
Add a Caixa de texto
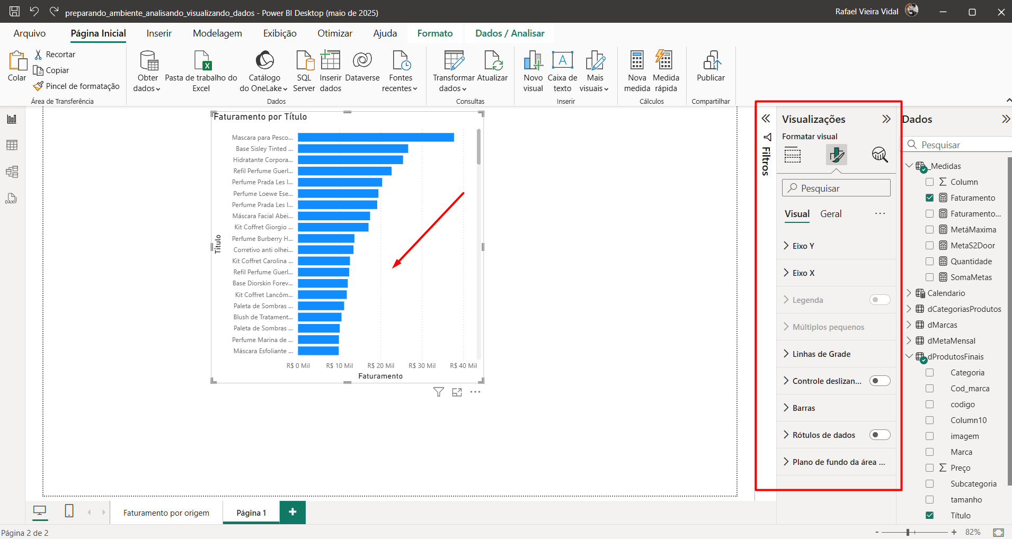pos(562,71)
